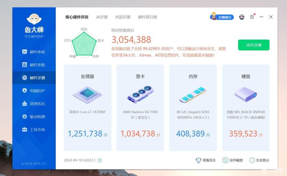Open 清理优化 in the sidebar

point(34,104)
